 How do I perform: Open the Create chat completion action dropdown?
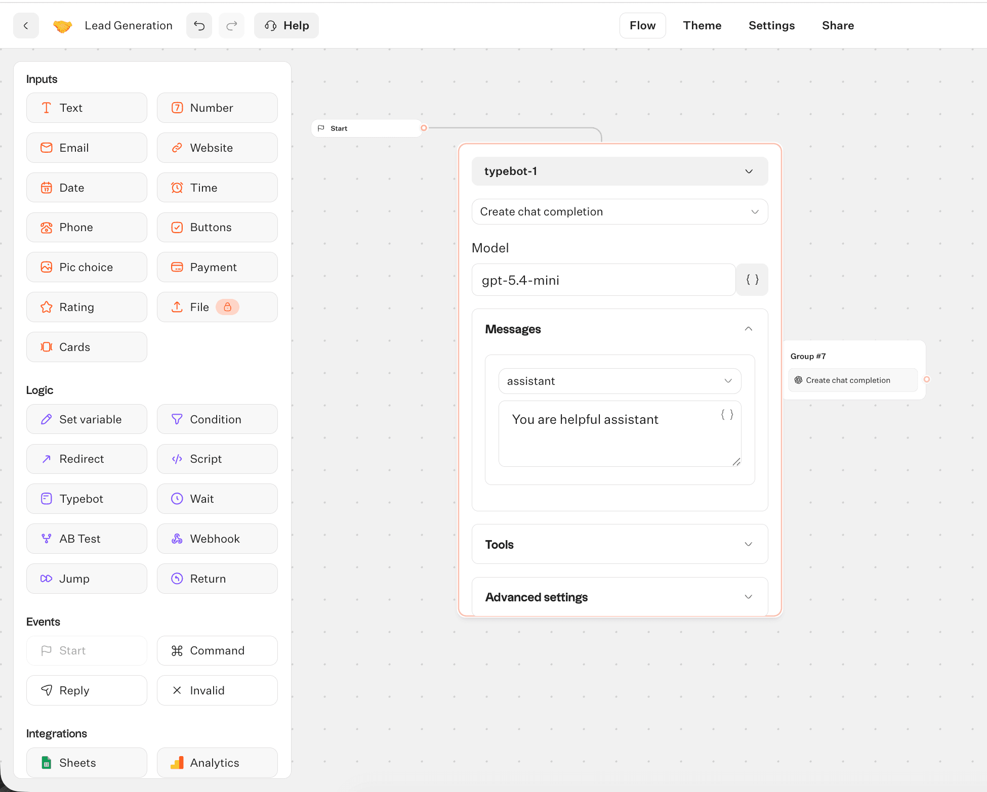(x=620, y=211)
